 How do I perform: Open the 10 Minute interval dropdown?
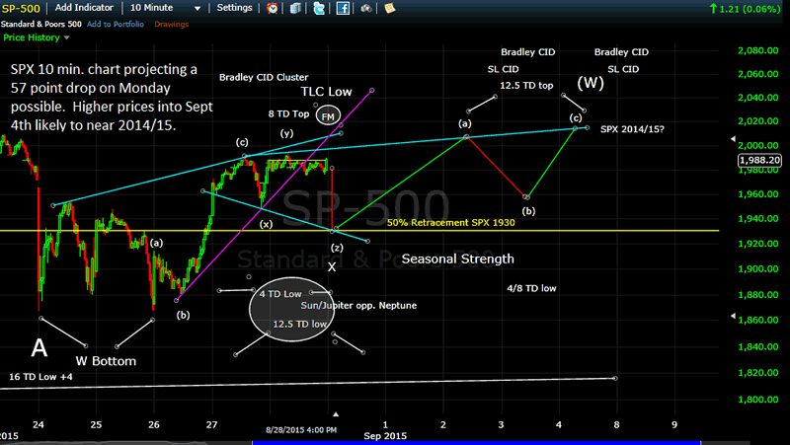coord(165,8)
